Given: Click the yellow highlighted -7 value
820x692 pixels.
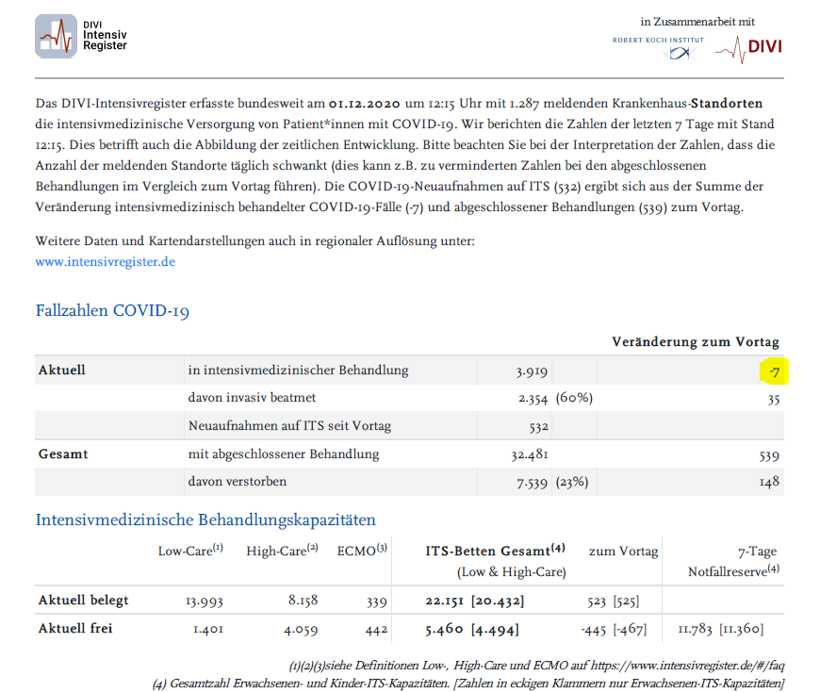Looking at the screenshot, I should pos(773,371).
